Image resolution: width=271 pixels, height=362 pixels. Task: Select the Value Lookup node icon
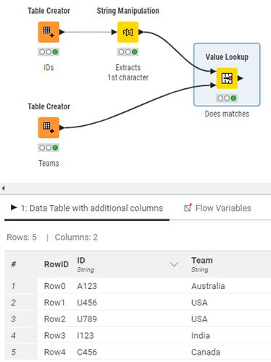click(227, 78)
